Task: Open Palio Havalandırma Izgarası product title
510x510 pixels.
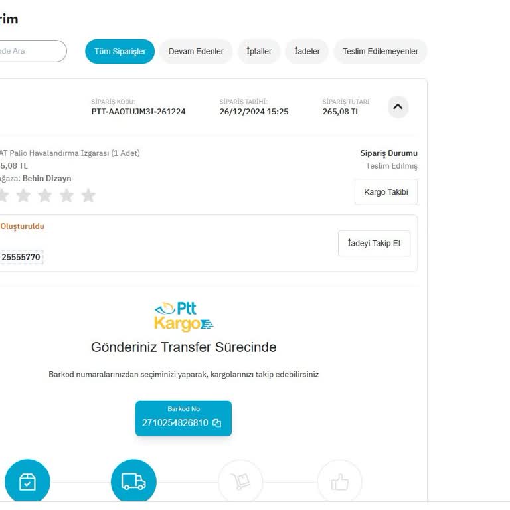Action: (70, 153)
